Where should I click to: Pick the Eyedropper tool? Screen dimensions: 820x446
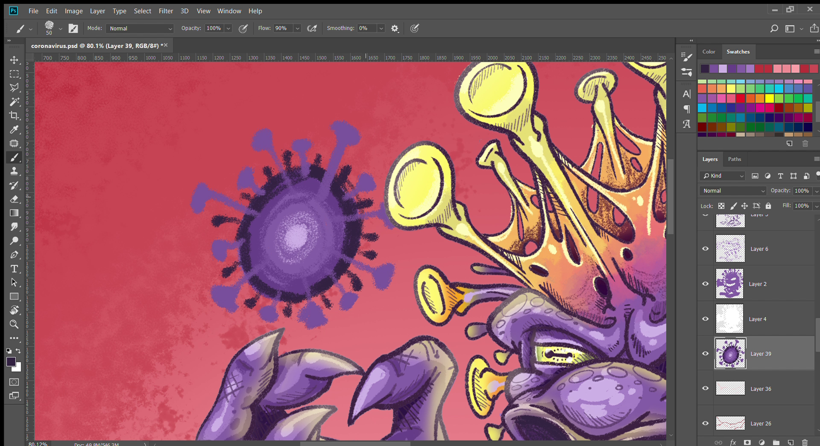14,130
